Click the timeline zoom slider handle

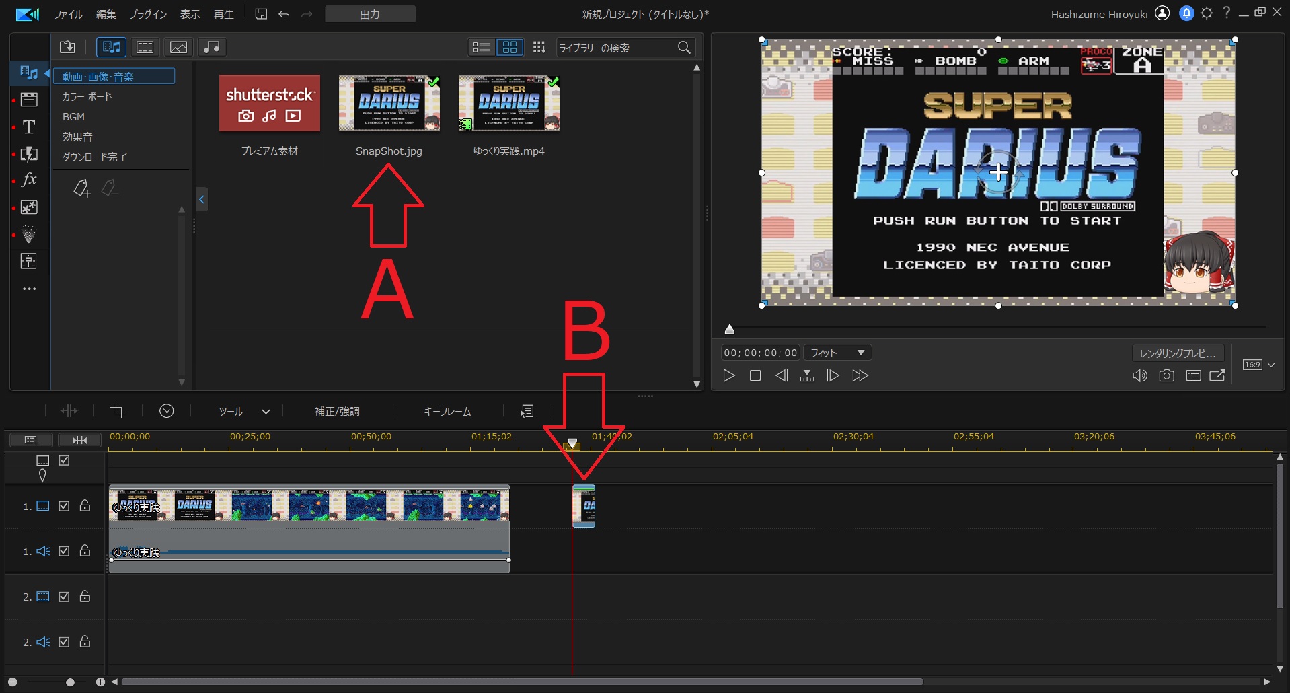click(x=70, y=682)
